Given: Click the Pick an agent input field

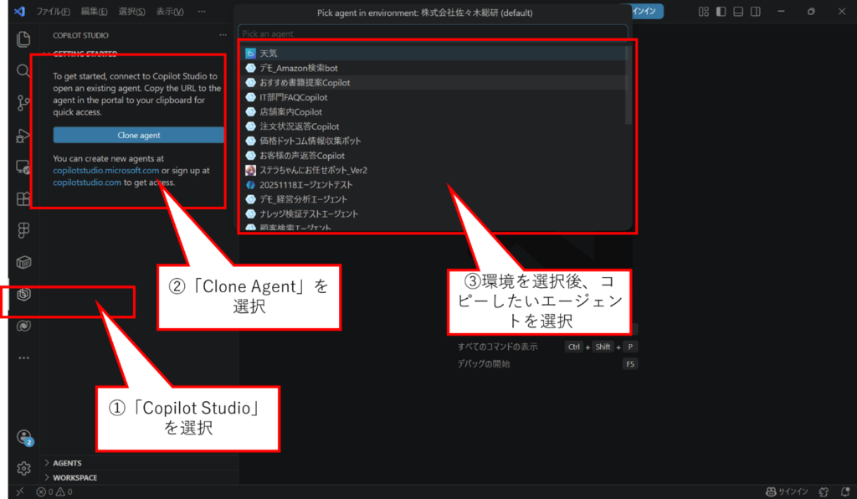Looking at the screenshot, I should [x=431, y=33].
